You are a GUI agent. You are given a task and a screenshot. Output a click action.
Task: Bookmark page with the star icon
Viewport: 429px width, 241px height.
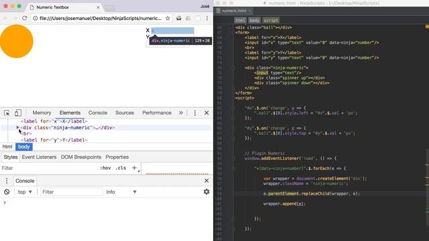168,18
